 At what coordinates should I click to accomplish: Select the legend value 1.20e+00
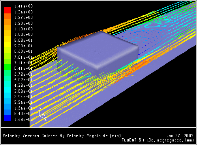coord(24,23)
